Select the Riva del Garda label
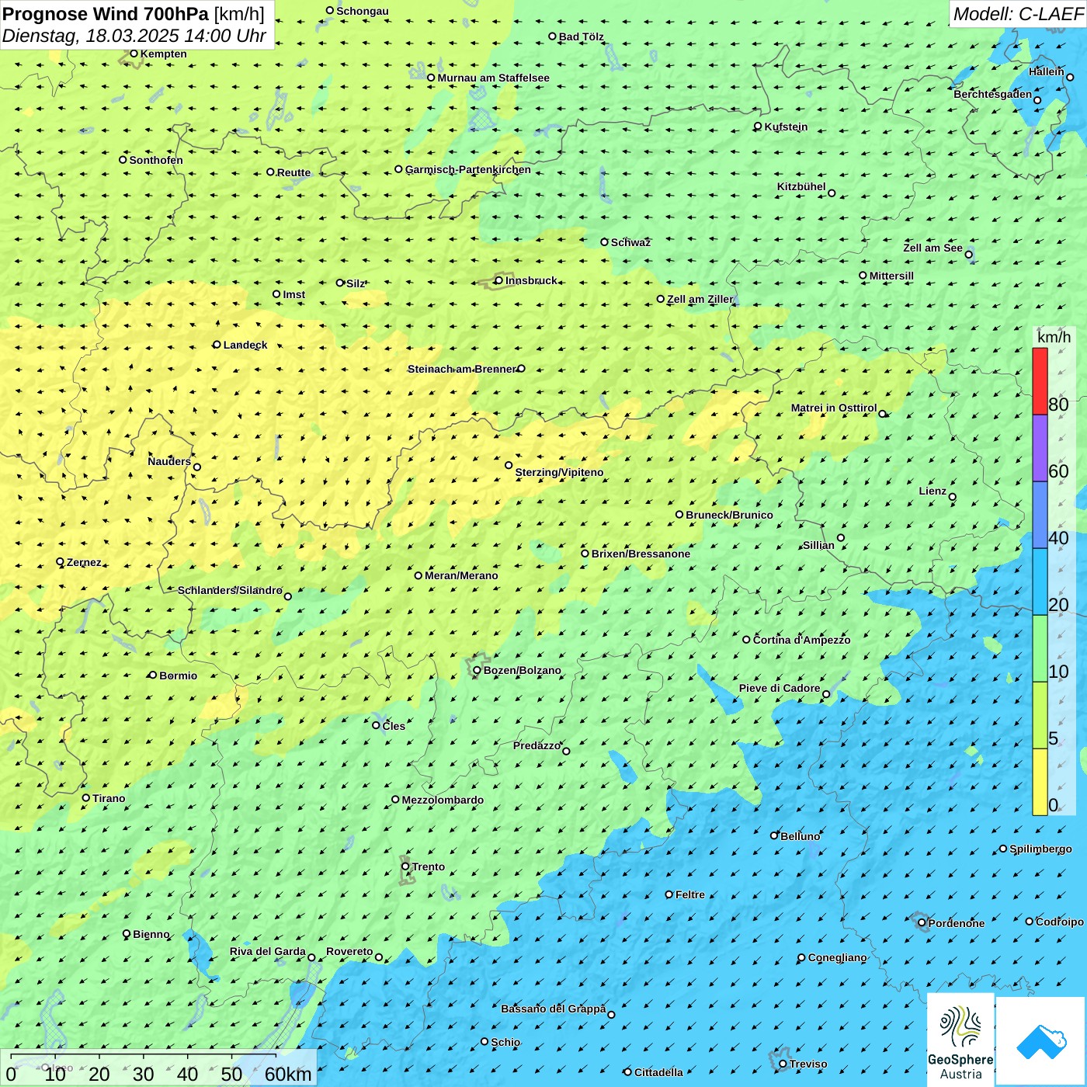The height and width of the screenshot is (1087, 1087). pyautogui.click(x=268, y=951)
